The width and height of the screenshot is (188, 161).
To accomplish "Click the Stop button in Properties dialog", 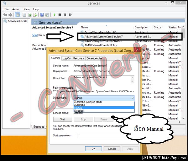I will [83, 119].
